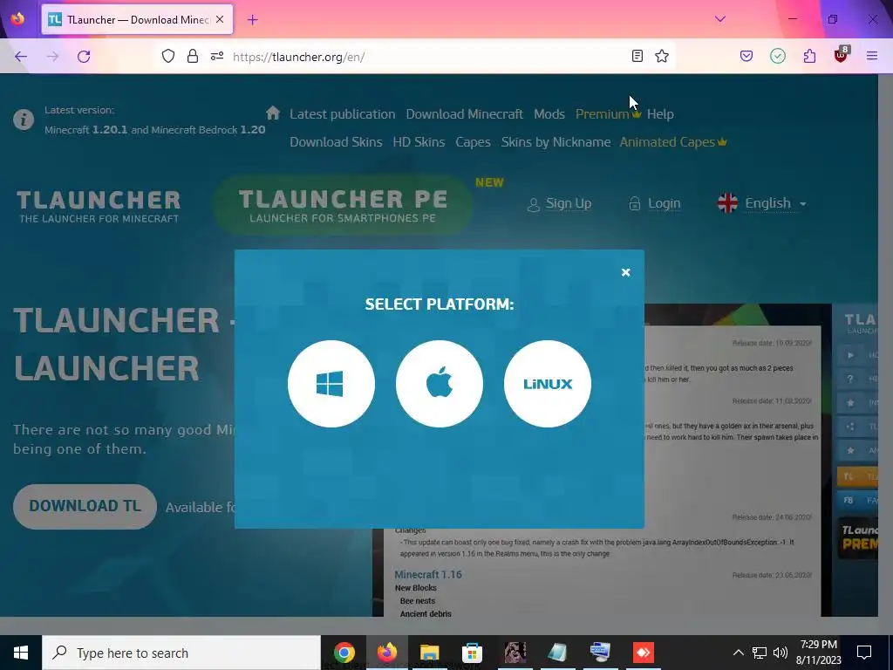Open the Download Skins link
The height and width of the screenshot is (670, 893).
click(336, 142)
